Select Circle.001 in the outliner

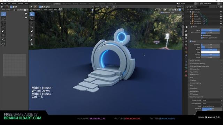197,19
